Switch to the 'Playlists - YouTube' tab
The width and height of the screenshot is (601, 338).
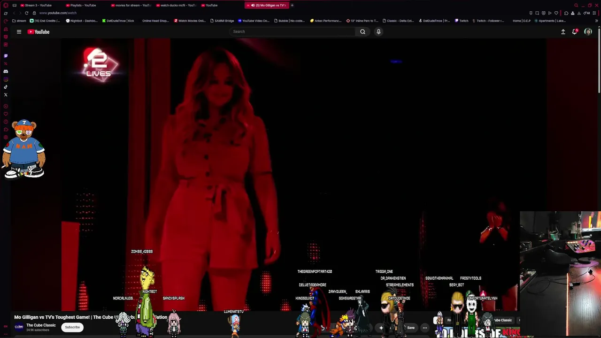85,5
